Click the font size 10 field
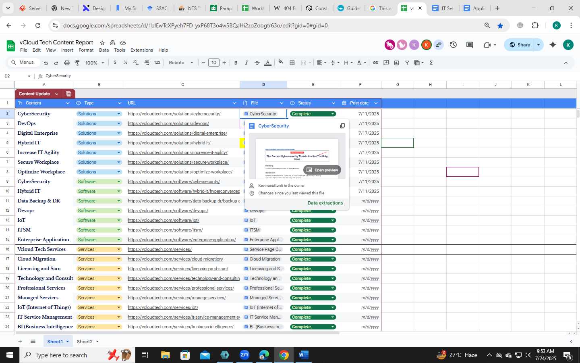580x363 pixels. (214, 63)
